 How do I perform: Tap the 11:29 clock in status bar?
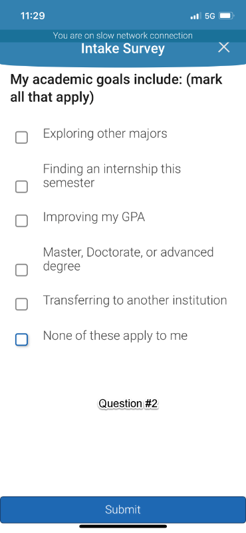(33, 16)
